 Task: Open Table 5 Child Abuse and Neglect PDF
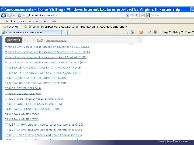point(33,109)
